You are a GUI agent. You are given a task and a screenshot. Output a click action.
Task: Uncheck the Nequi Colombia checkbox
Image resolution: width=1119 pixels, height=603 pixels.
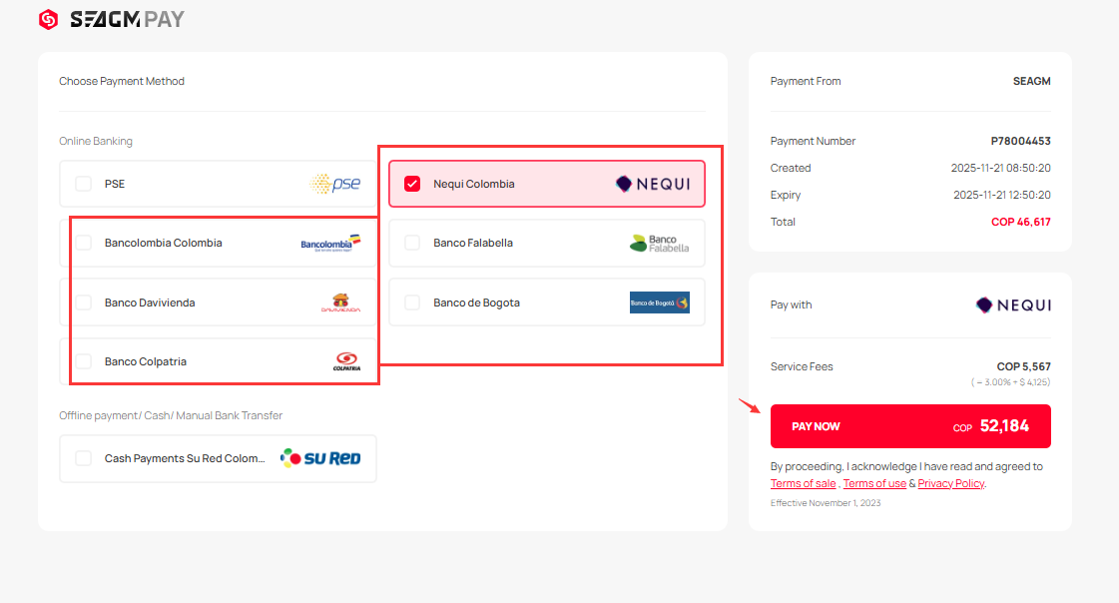coord(412,184)
